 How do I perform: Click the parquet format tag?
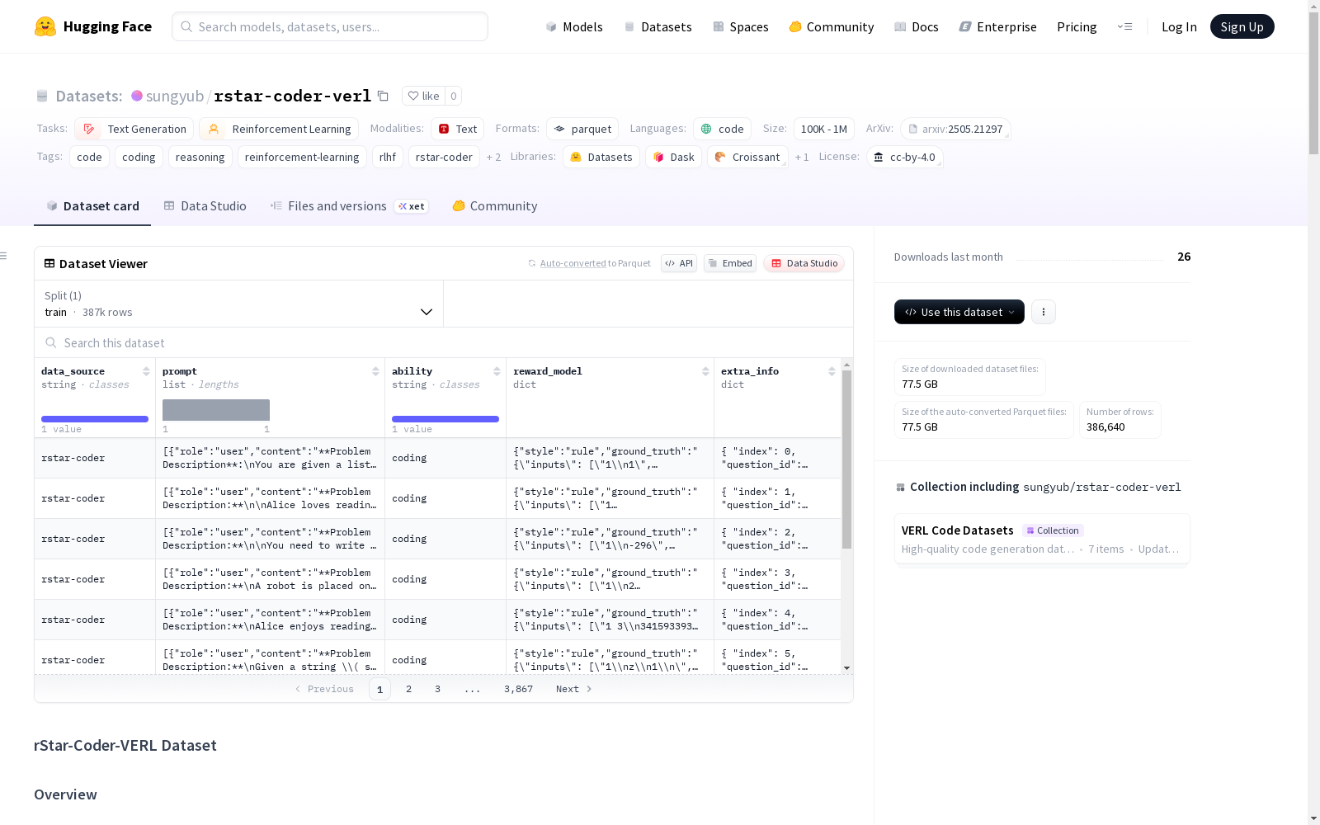tap(582, 129)
